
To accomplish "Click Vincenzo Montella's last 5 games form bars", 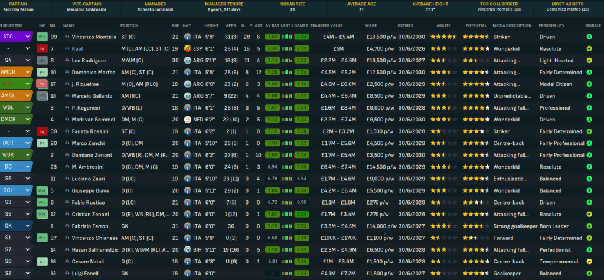I will click(x=293, y=37).
